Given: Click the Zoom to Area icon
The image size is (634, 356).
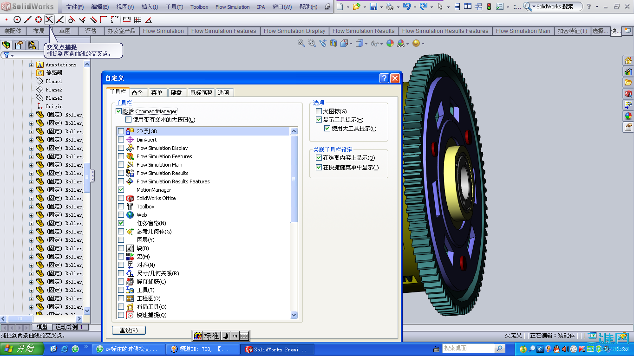Looking at the screenshot, I should (312, 43).
